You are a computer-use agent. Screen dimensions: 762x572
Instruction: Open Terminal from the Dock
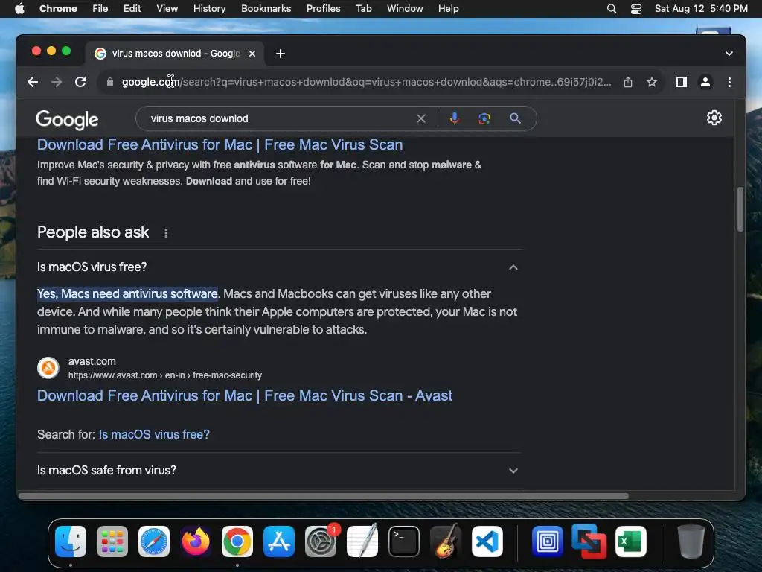pos(404,541)
